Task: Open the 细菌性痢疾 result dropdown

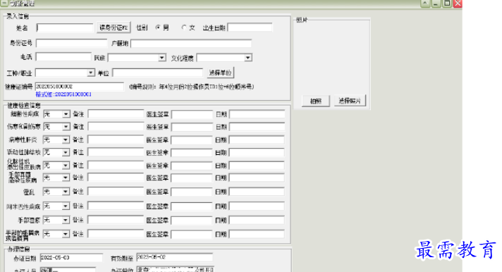Action: [66, 114]
